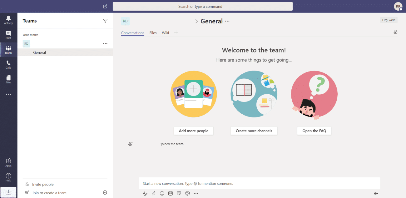Click the search command bar

(203, 6)
